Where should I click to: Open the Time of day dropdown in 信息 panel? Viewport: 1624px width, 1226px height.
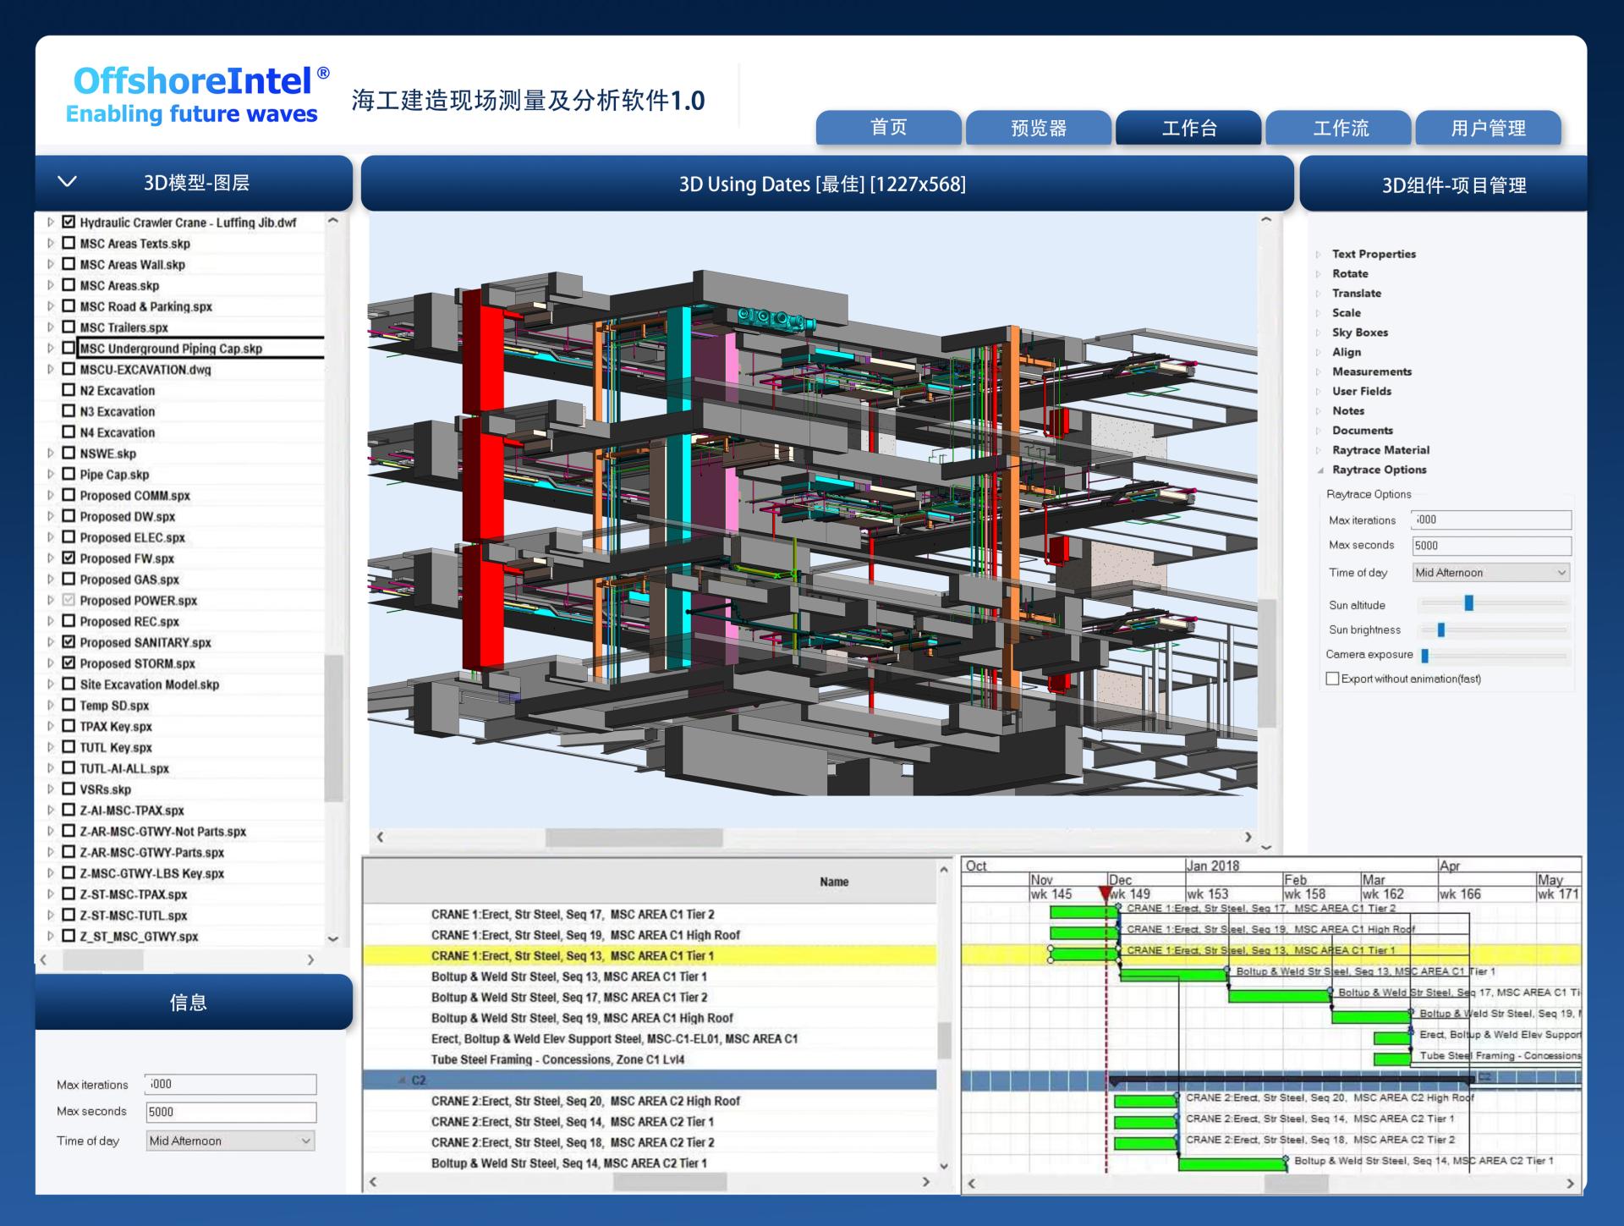[230, 1141]
